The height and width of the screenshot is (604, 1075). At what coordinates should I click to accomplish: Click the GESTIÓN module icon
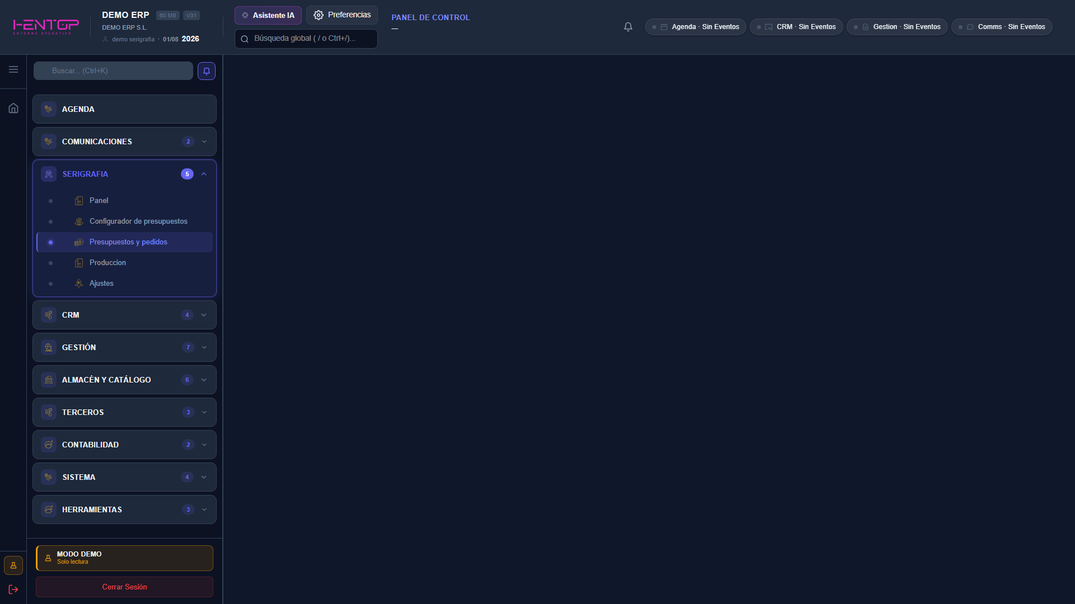pyautogui.click(x=49, y=347)
